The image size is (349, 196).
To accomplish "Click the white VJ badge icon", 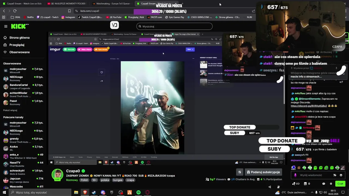I will 115,25.
